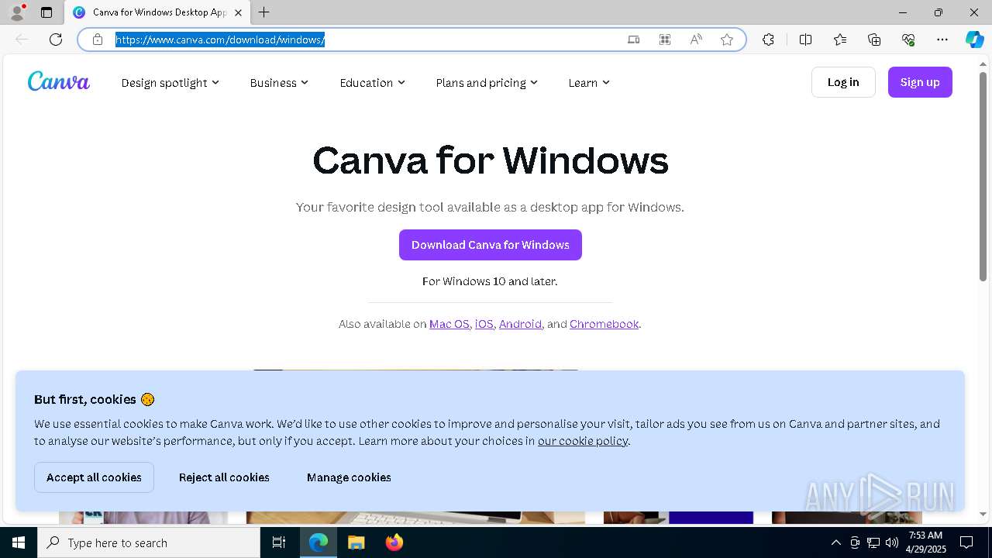Open the iOS link

click(x=484, y=324)
